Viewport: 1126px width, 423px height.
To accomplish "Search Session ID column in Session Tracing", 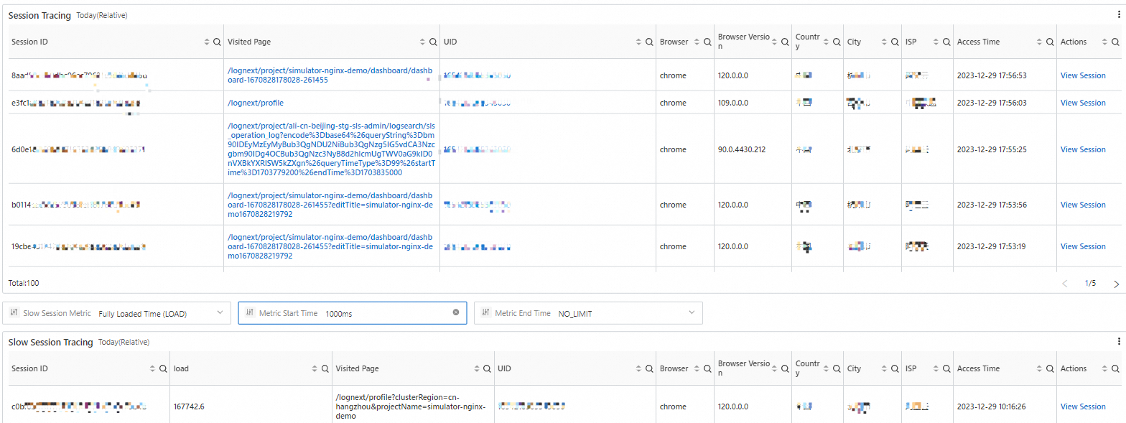I will coord(217,42).
